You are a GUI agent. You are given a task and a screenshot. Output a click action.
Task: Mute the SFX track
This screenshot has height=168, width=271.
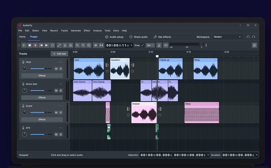pyautogui.click(x=56, y=134)
